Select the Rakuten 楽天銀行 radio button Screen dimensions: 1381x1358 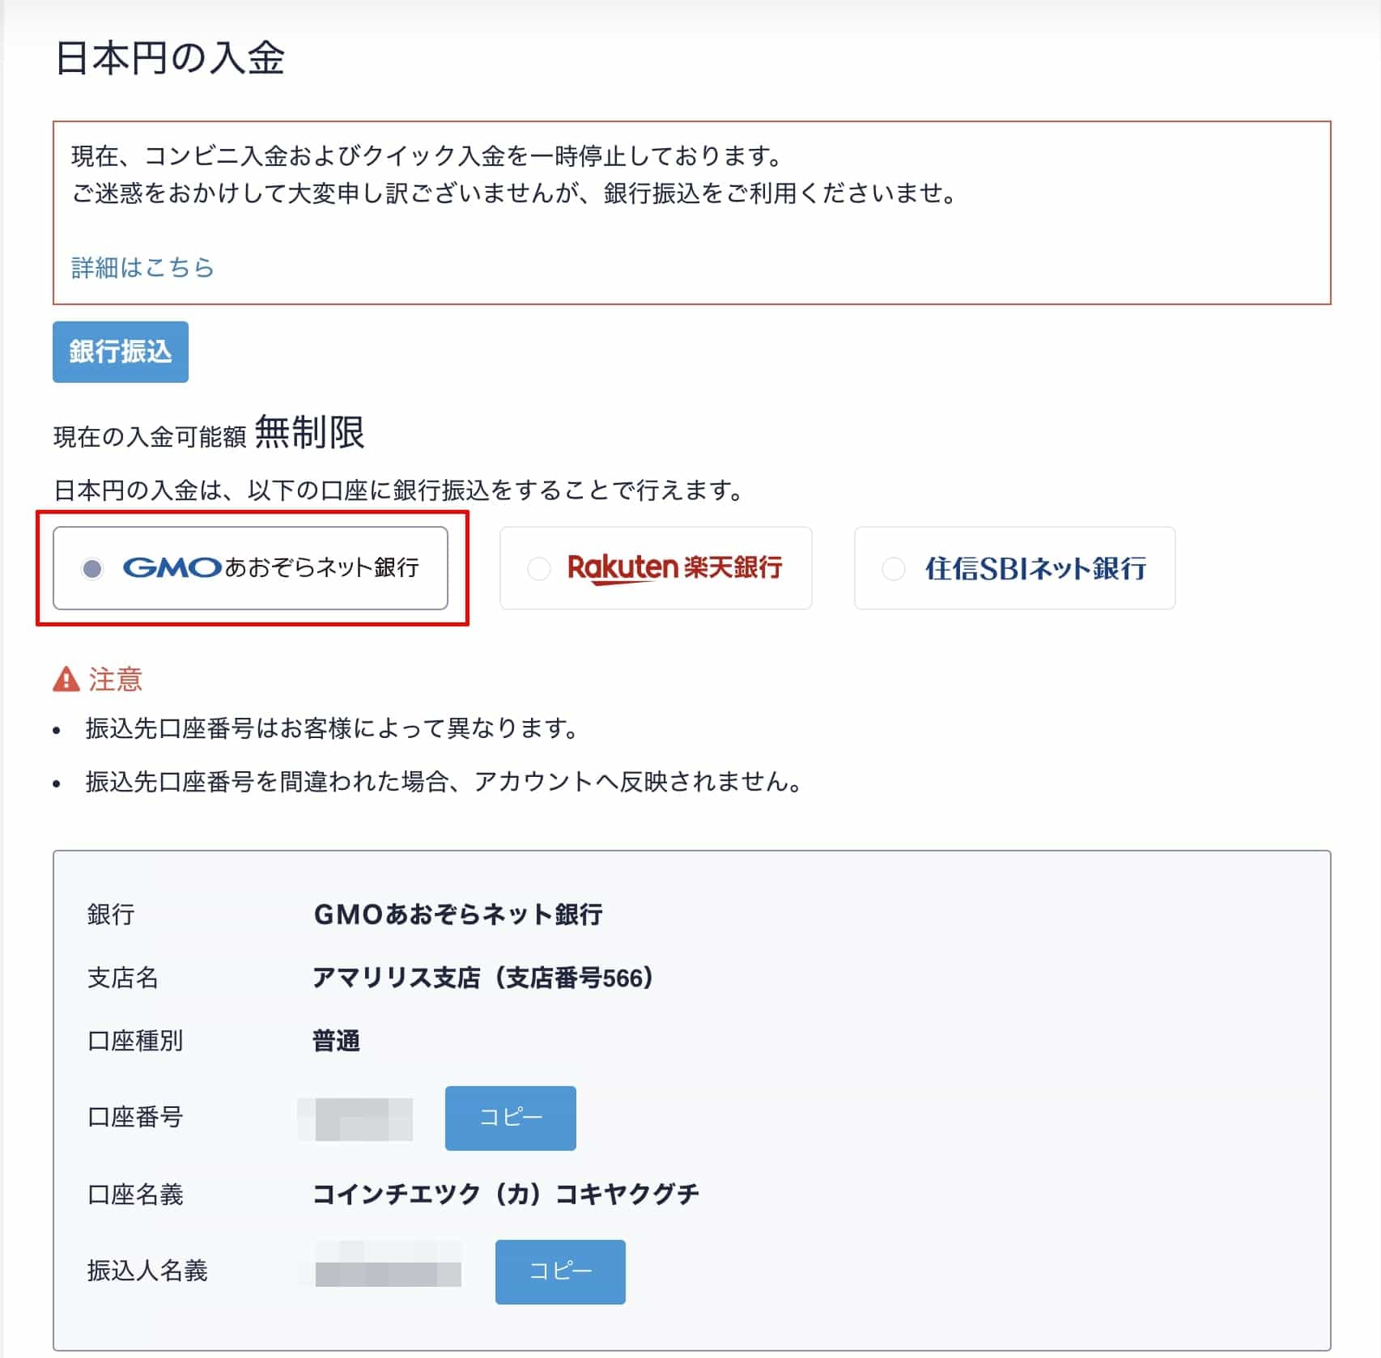(x=538, y=567)
